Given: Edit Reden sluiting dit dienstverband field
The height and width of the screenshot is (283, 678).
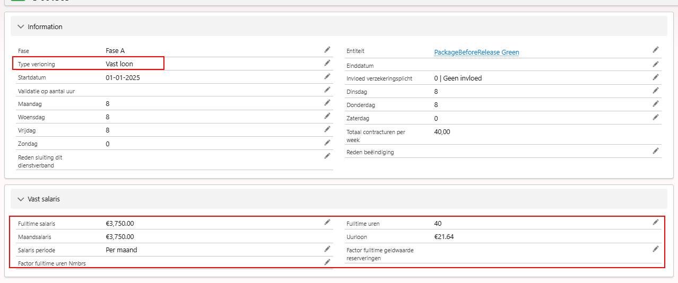Looking at the screenshot, I should click(x=327, y=156).
